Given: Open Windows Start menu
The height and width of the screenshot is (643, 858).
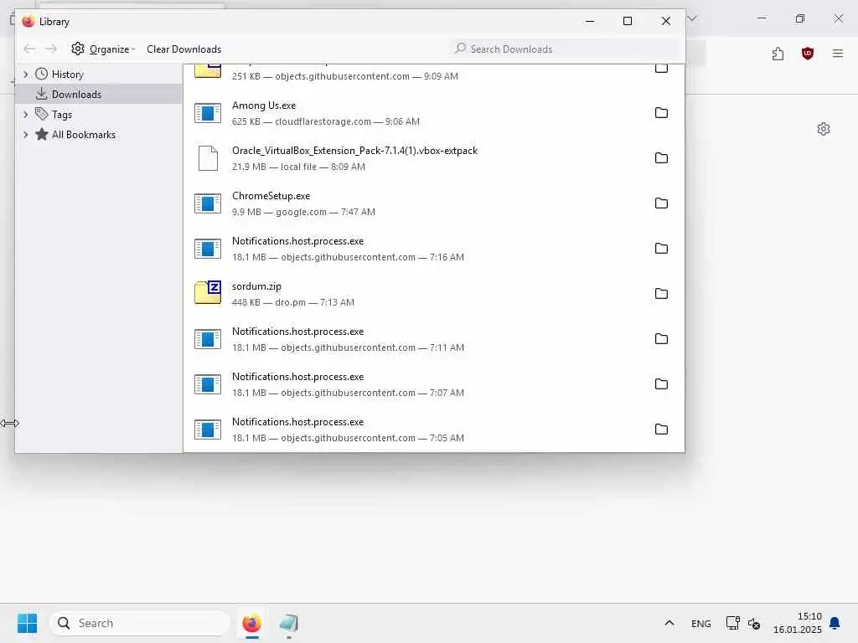Looking at the screenshot, I should click(x=28, y=623).
